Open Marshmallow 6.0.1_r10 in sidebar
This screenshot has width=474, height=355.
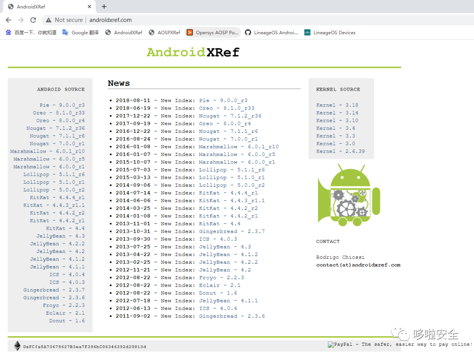(47, 151)
